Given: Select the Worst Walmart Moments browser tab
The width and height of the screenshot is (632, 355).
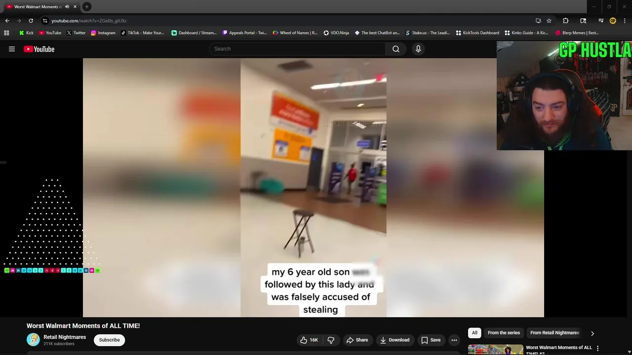Looking at the screenshot, I should click(38, 6).
